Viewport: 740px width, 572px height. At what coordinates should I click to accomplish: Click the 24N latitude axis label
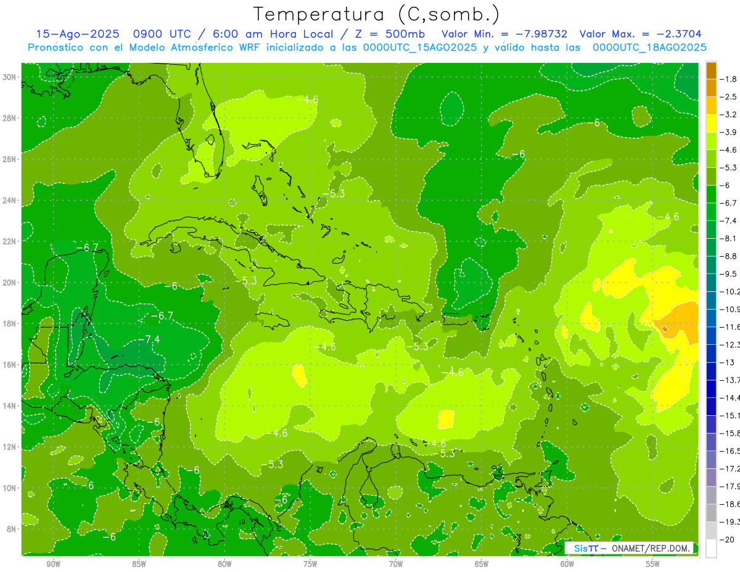9,201
